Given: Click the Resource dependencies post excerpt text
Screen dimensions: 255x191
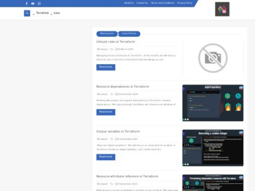Looking at the screenshot, I should 136,102.
